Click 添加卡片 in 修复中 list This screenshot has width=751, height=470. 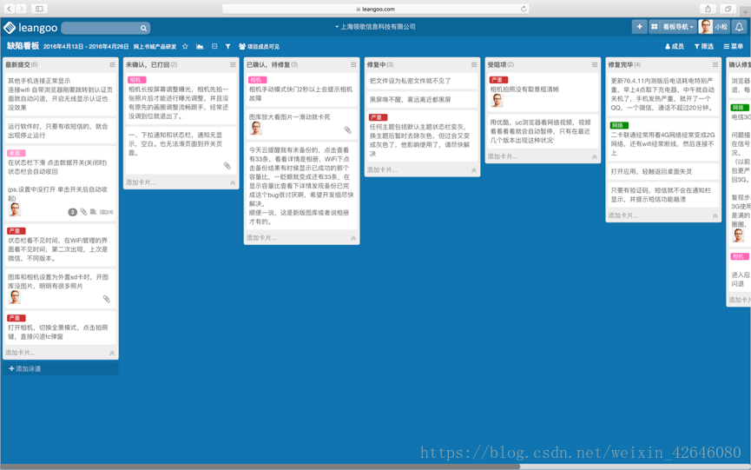382,169
